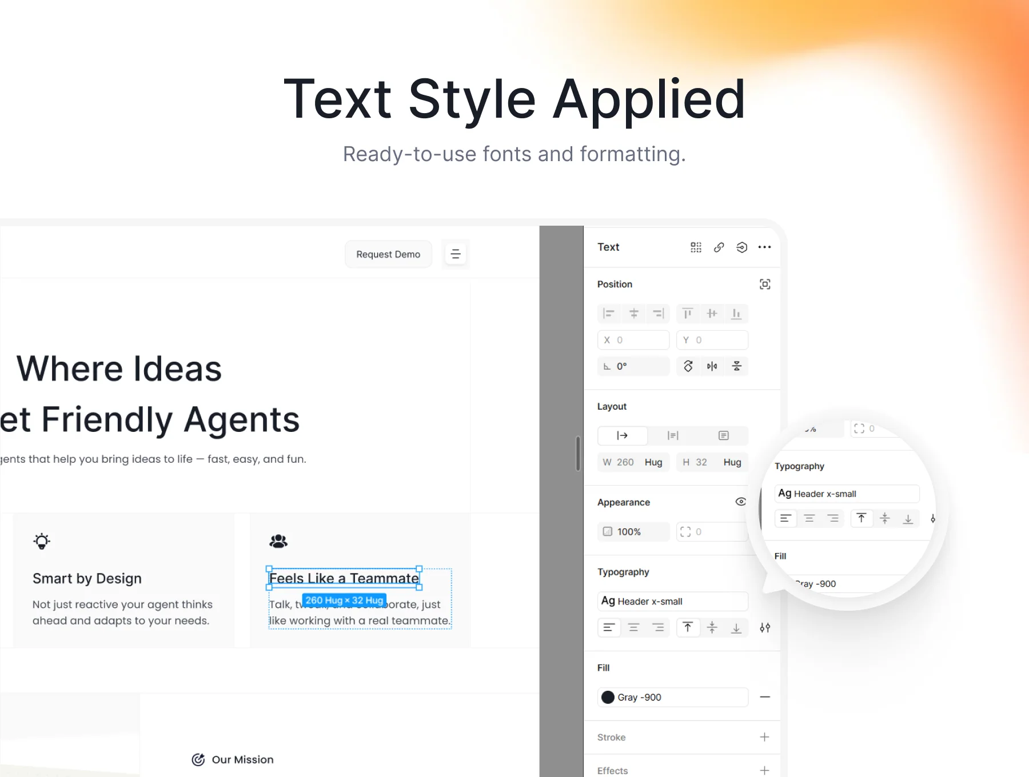Click the Request Demo button
The width and height of the screenshot is (1029, 777).
pos(388,254)
